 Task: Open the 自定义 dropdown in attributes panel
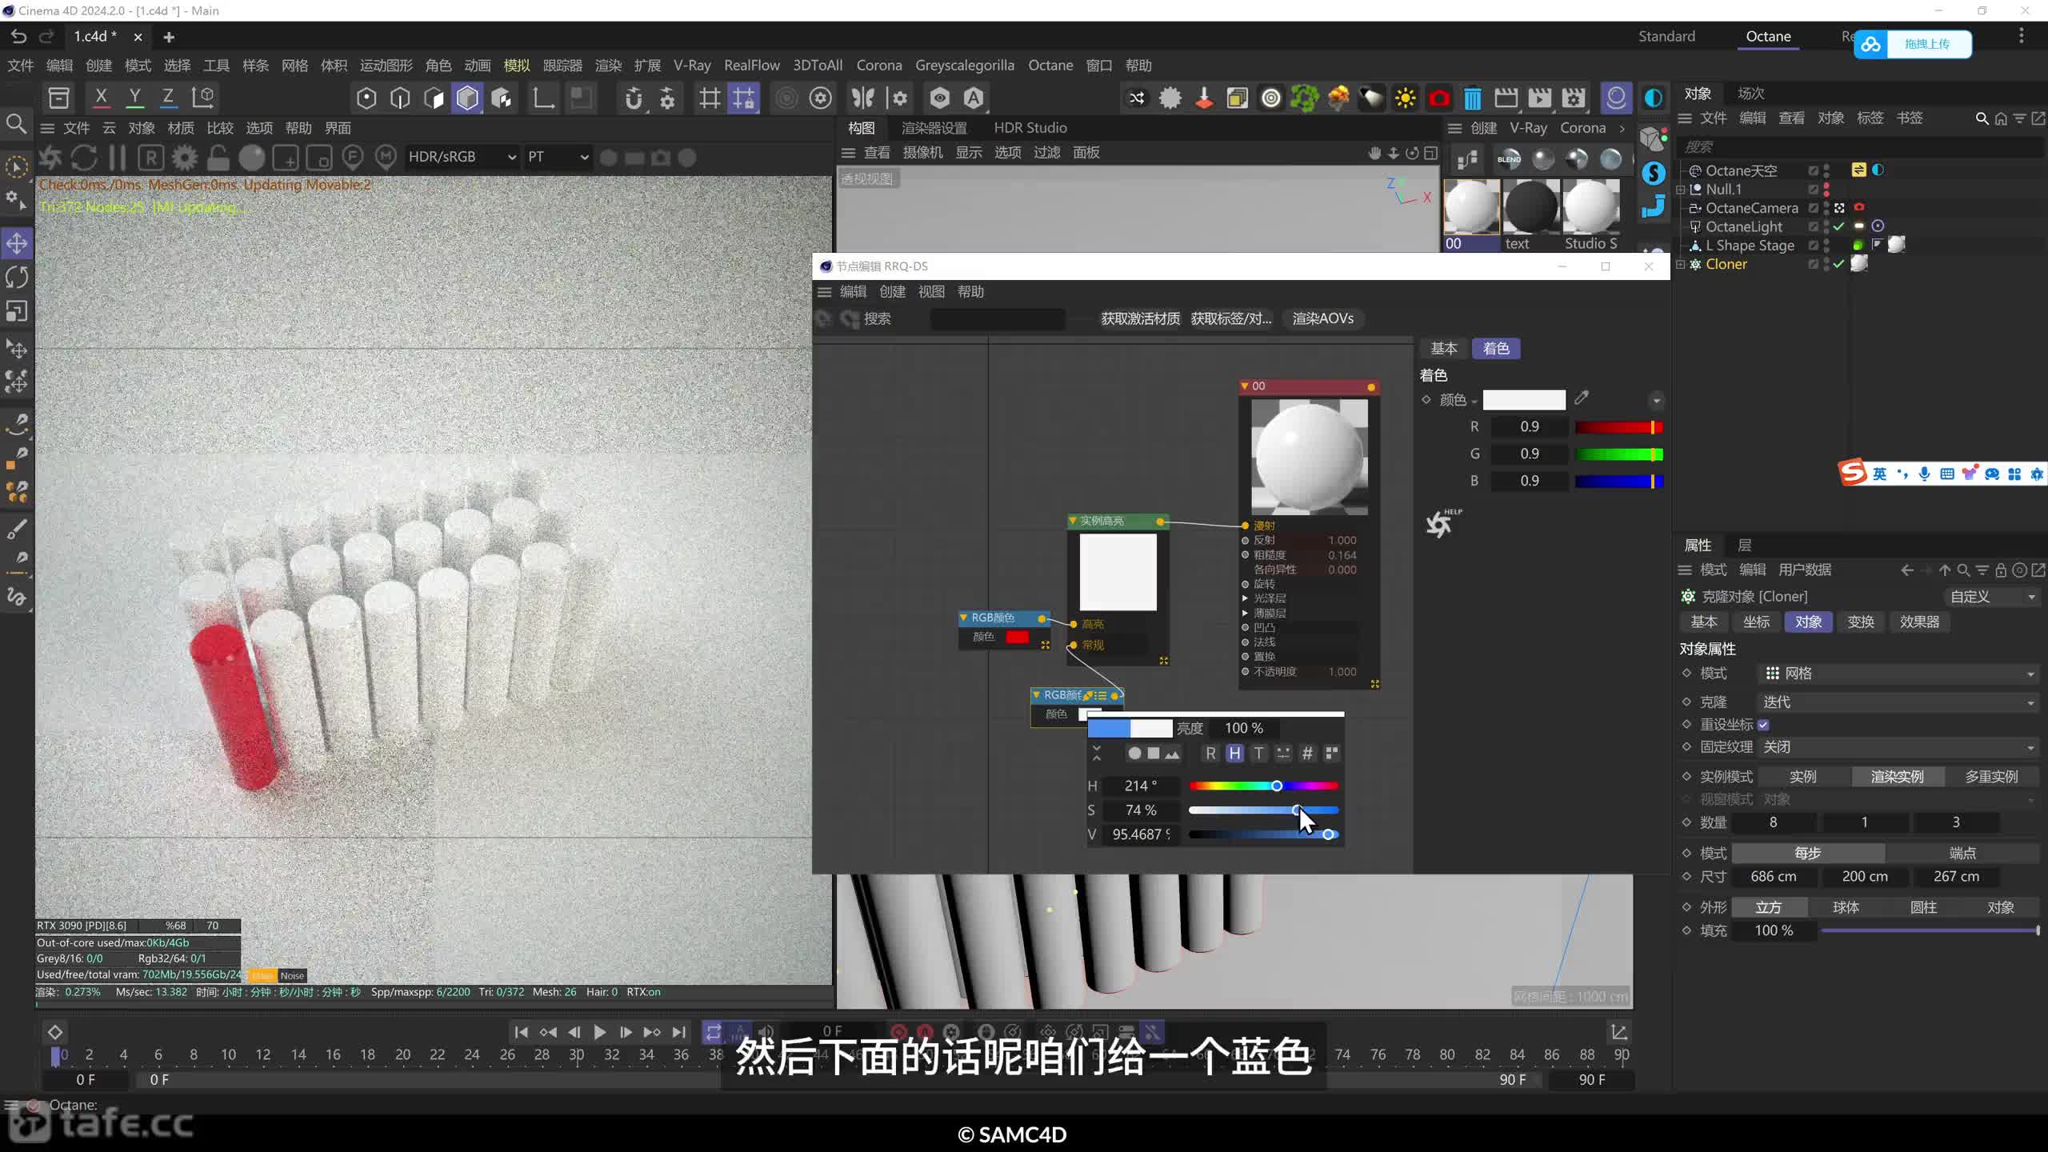click(x=1992, y=597)
